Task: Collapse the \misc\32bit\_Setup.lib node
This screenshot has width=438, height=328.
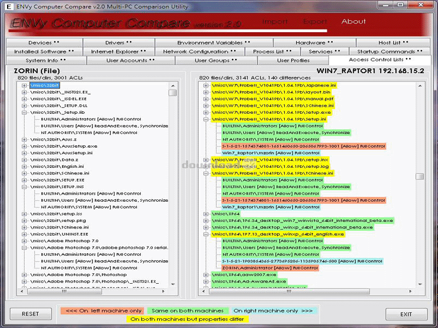Action: pyautogui.click(x=24, y=112)
